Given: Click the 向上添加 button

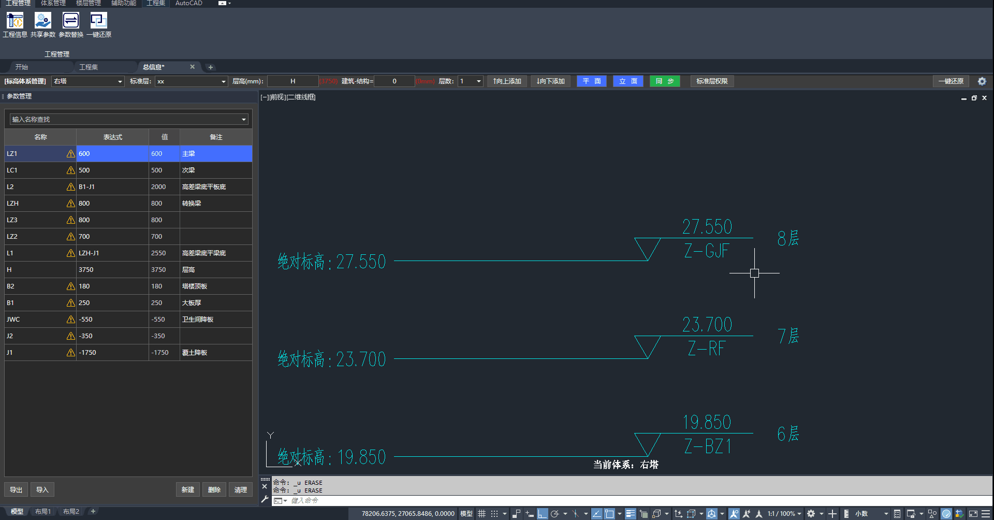Looking at the screenshot, I should coord(507,81).
